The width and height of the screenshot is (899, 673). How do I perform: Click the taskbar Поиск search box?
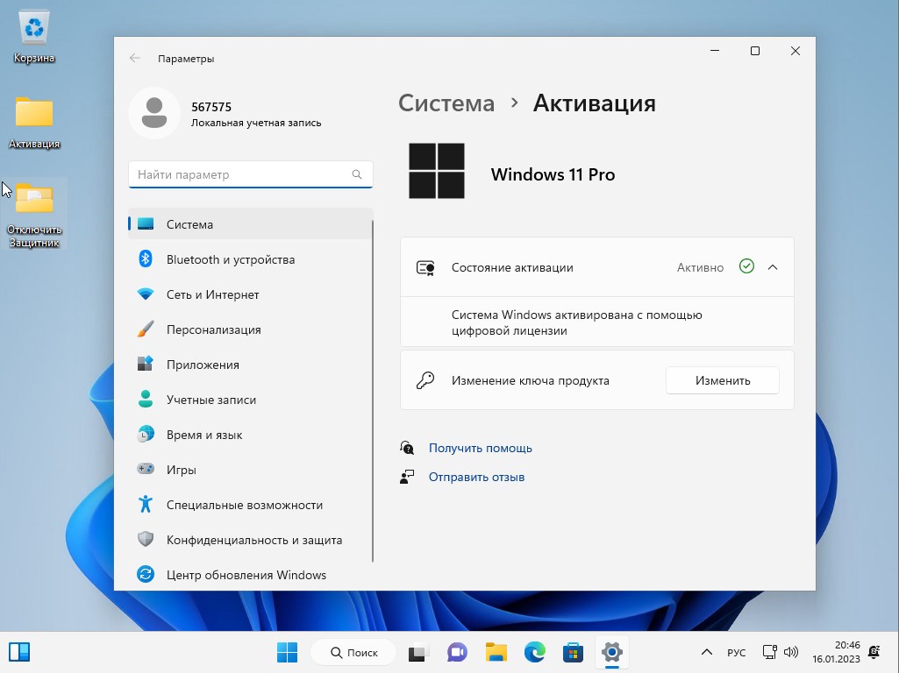tap(353, 652)
